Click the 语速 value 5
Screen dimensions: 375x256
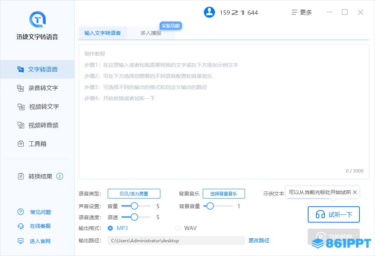click(158, 217)
